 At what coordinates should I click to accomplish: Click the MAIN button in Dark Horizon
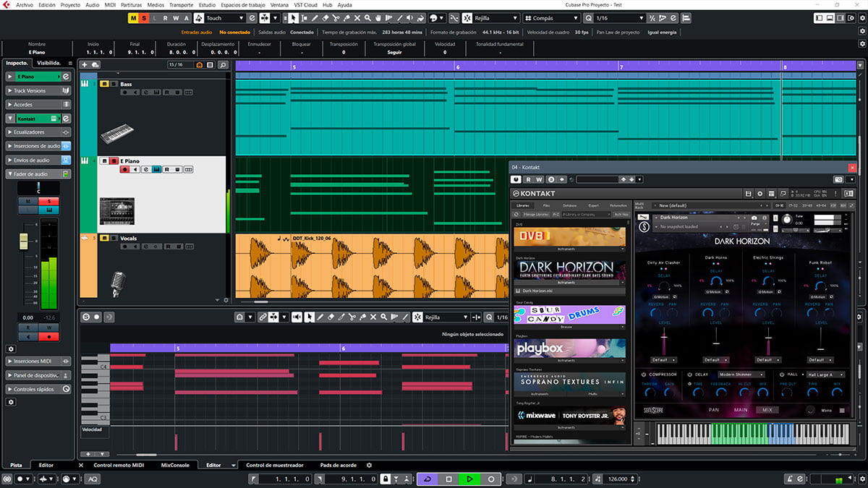741,410
